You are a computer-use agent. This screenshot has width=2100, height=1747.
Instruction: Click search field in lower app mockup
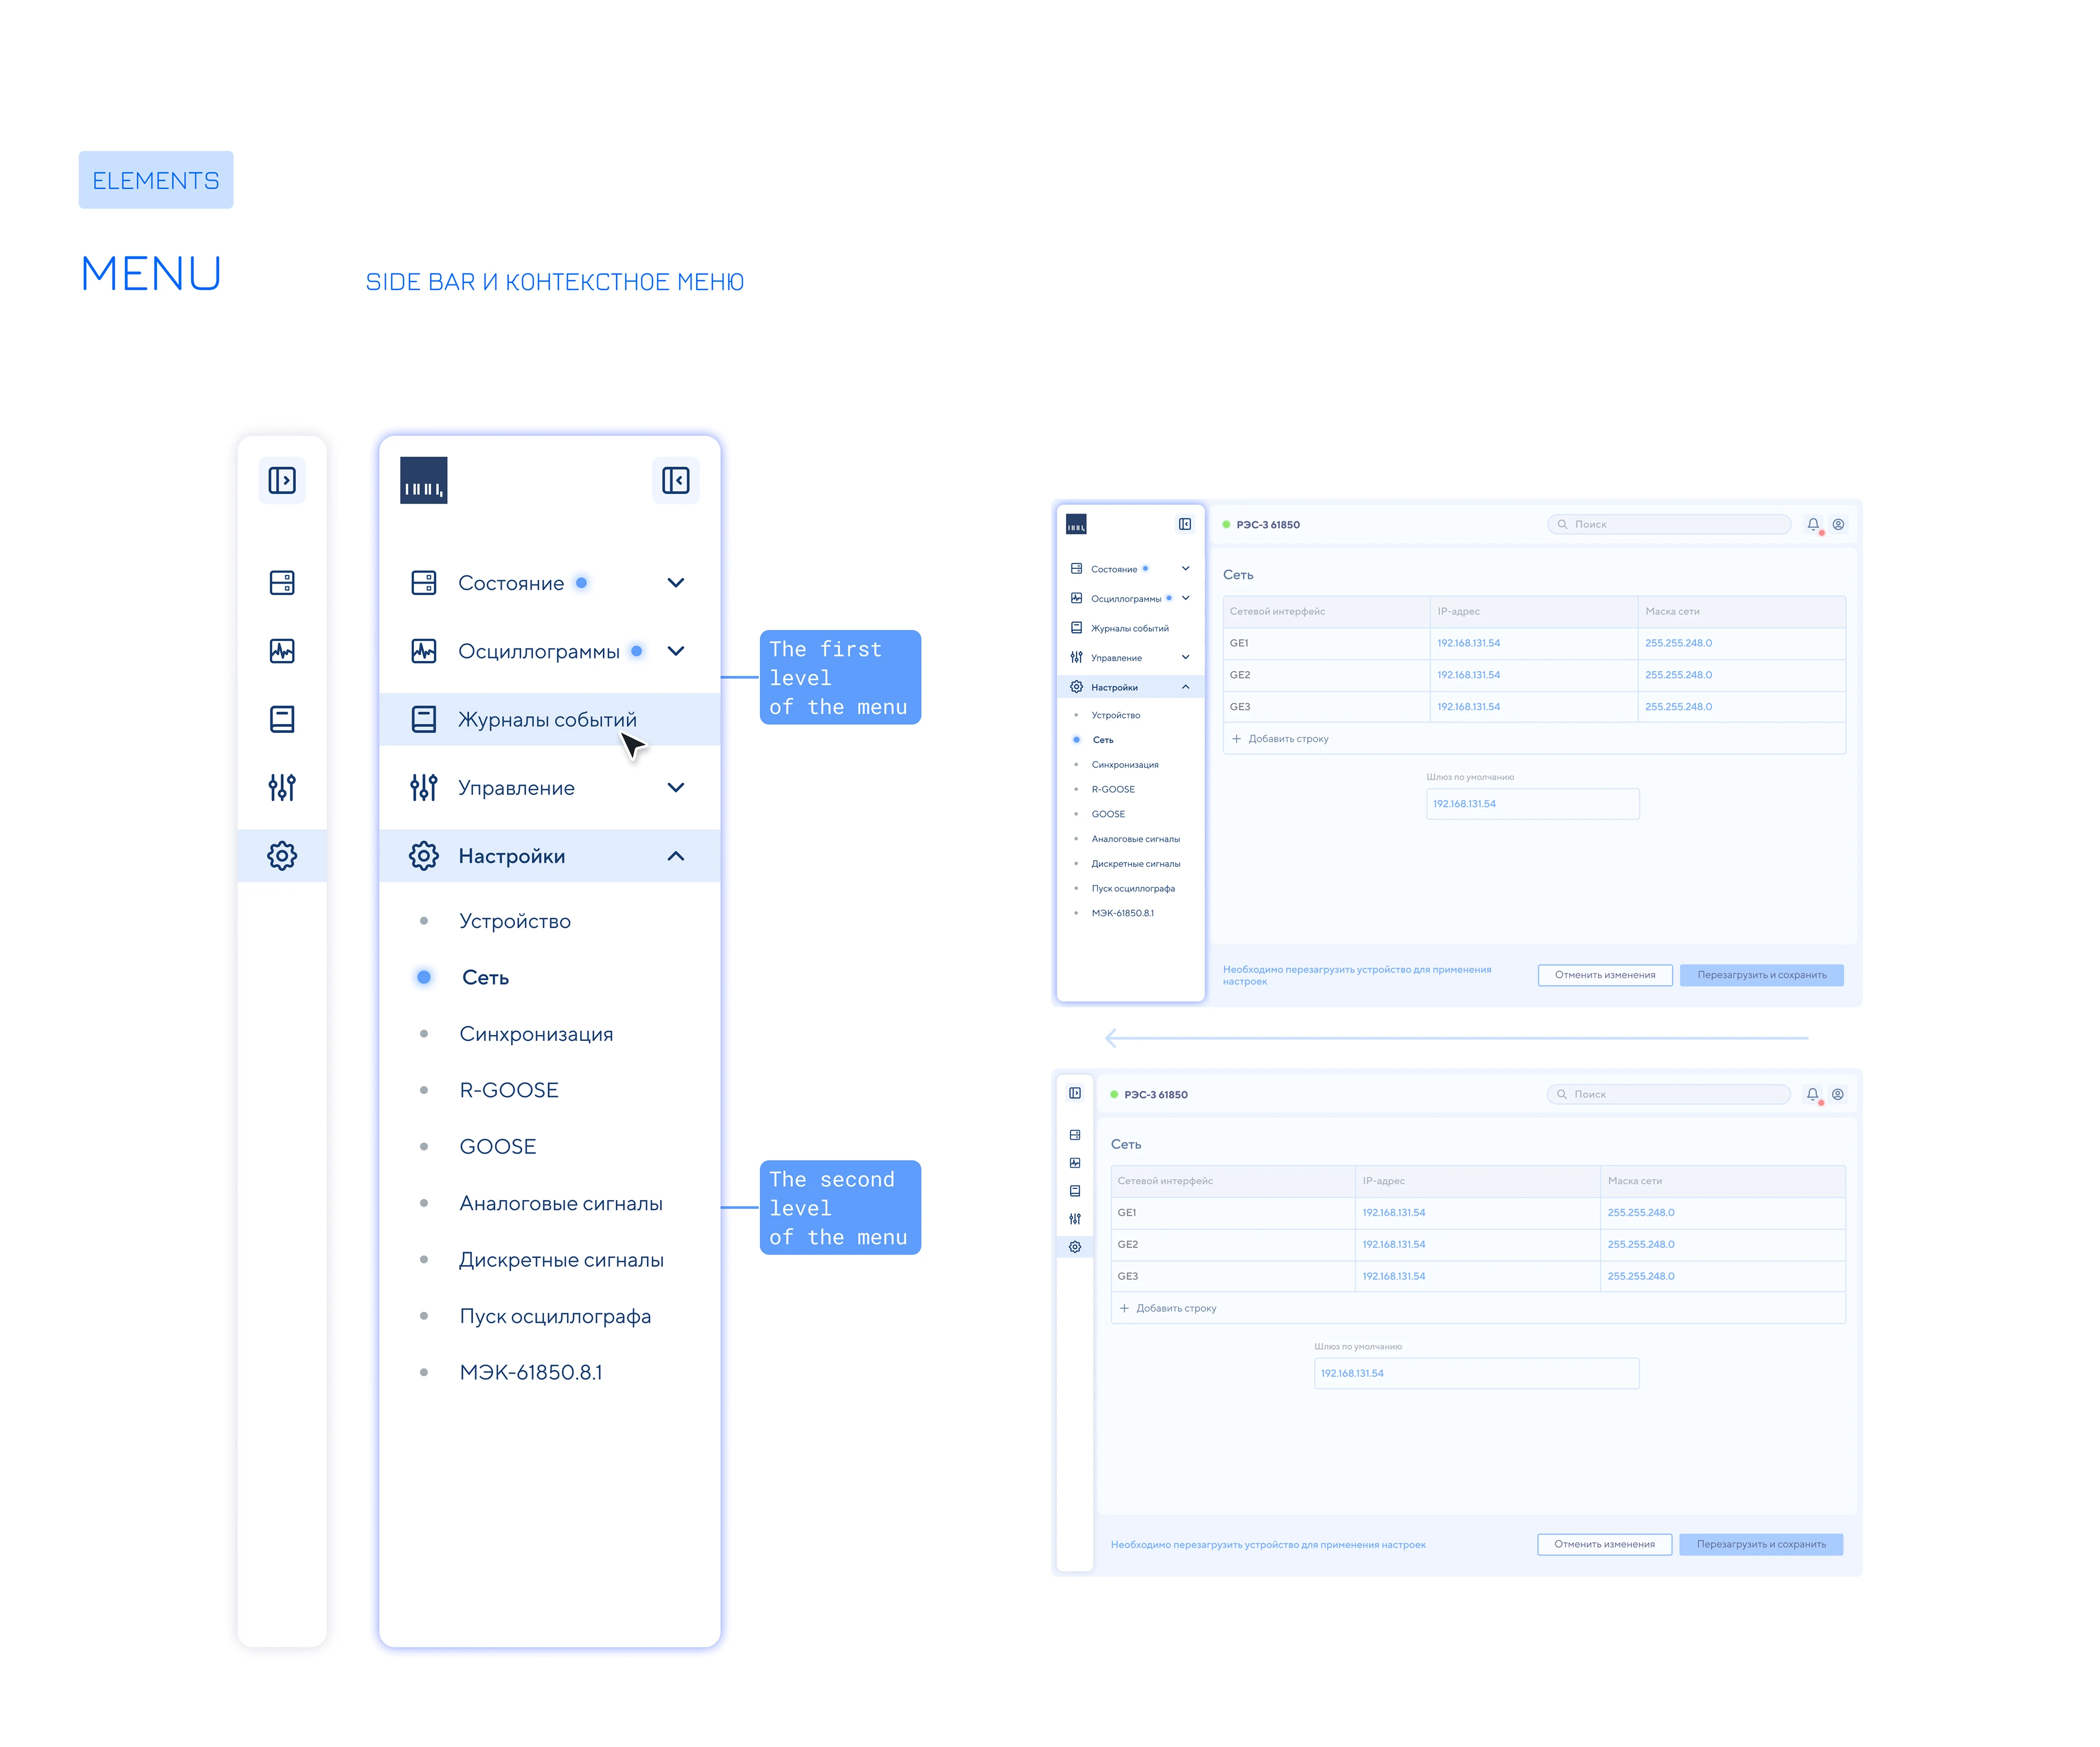pos(1668,1094)
